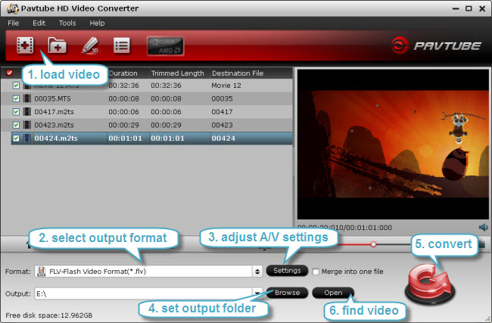492x323 pixels.
Task: Enable Merge into one file checkbox
Action: point(316,272)
